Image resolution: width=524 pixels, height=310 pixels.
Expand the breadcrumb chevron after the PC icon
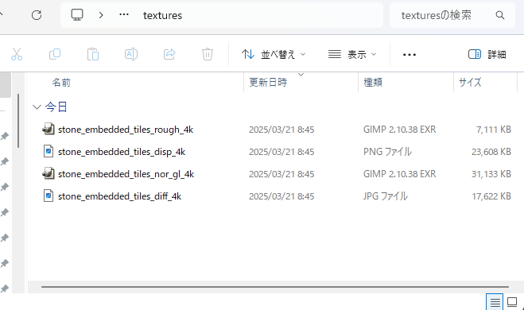(x=101, y=15)
